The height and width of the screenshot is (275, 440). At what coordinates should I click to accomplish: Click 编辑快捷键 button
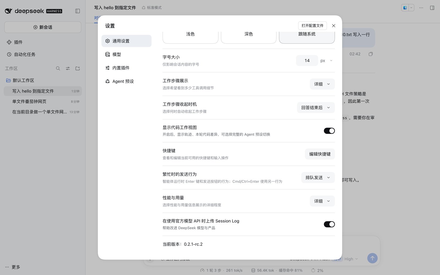(320, 154)
